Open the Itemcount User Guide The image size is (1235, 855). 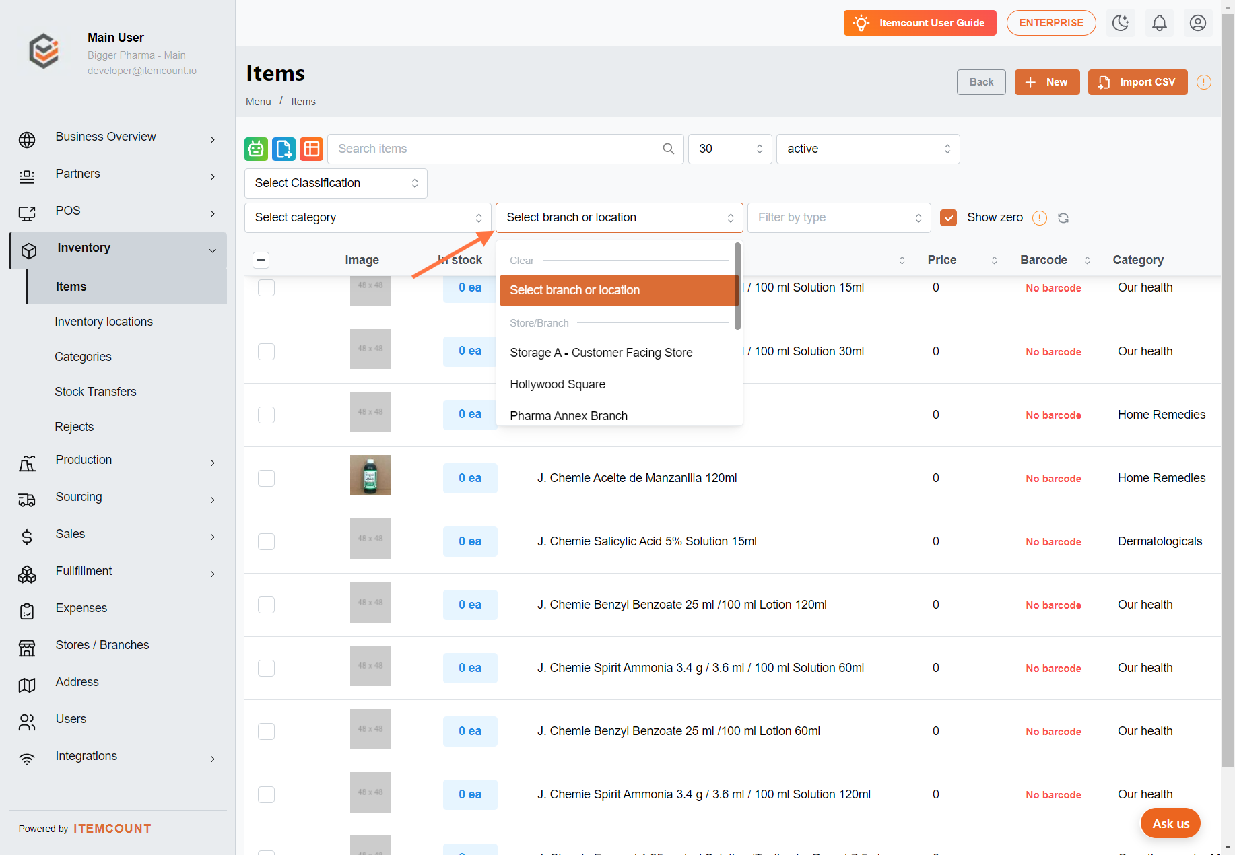click(920, 23)
